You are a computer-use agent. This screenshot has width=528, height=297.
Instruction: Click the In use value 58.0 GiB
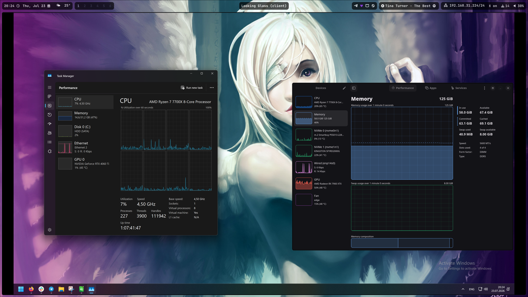pos(465,112)
